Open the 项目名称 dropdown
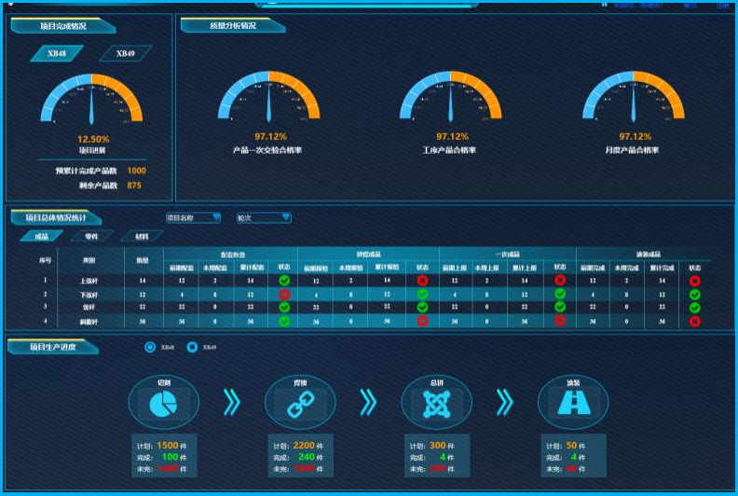 coord(193,217)
